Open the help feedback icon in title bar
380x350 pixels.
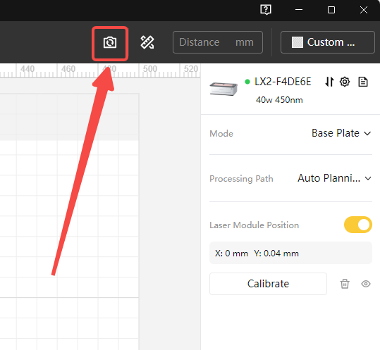coord(266,10)
